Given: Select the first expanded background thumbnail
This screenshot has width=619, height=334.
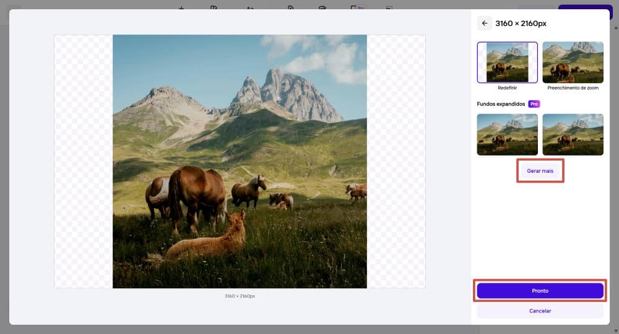Looking at the screenshot, I should tap(508, 135).
